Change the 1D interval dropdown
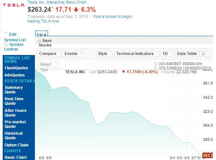216x160 pixels. (167, 54)
